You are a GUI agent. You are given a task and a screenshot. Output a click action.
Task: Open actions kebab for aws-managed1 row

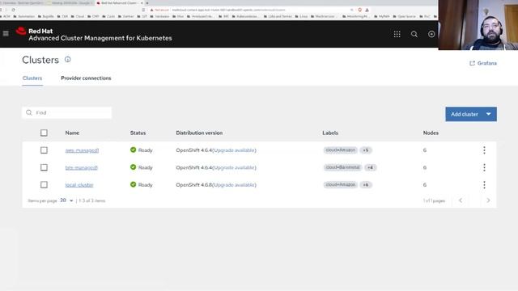tap(484, 150)
